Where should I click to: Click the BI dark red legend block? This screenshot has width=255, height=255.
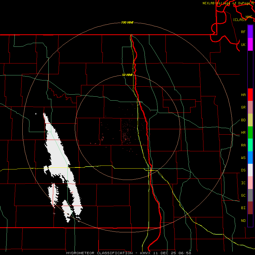pos(250,208)
